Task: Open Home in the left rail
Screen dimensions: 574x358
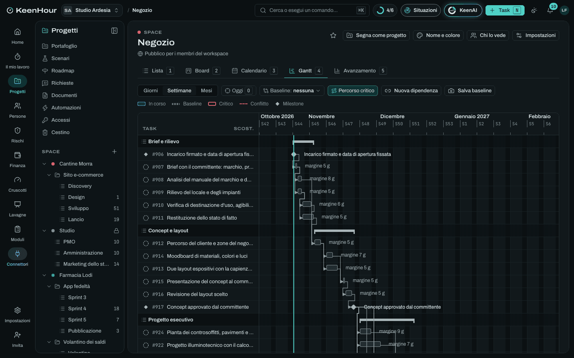Action: click(18, 36)
